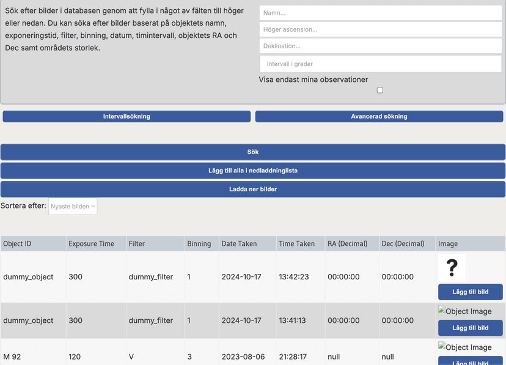This screenshot has height=365, width=506.
Task: Click the 'Höger ascension' text field
Action: (380, 29)
